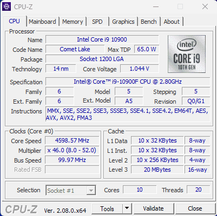The width and height of the screenshot is (217, 216).
Task: Open the Tools dropdown arrow
Action: (127, 208)
